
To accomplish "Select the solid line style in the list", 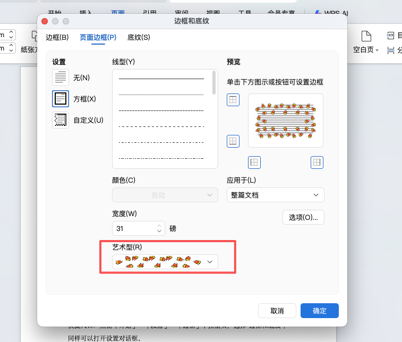I will [161, 79].
